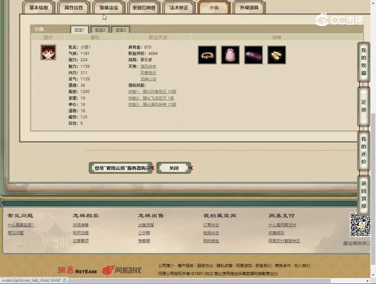This screenshot has height=284, width=376.
Task: Click the child portrait thumbnail
Action: 48,52
